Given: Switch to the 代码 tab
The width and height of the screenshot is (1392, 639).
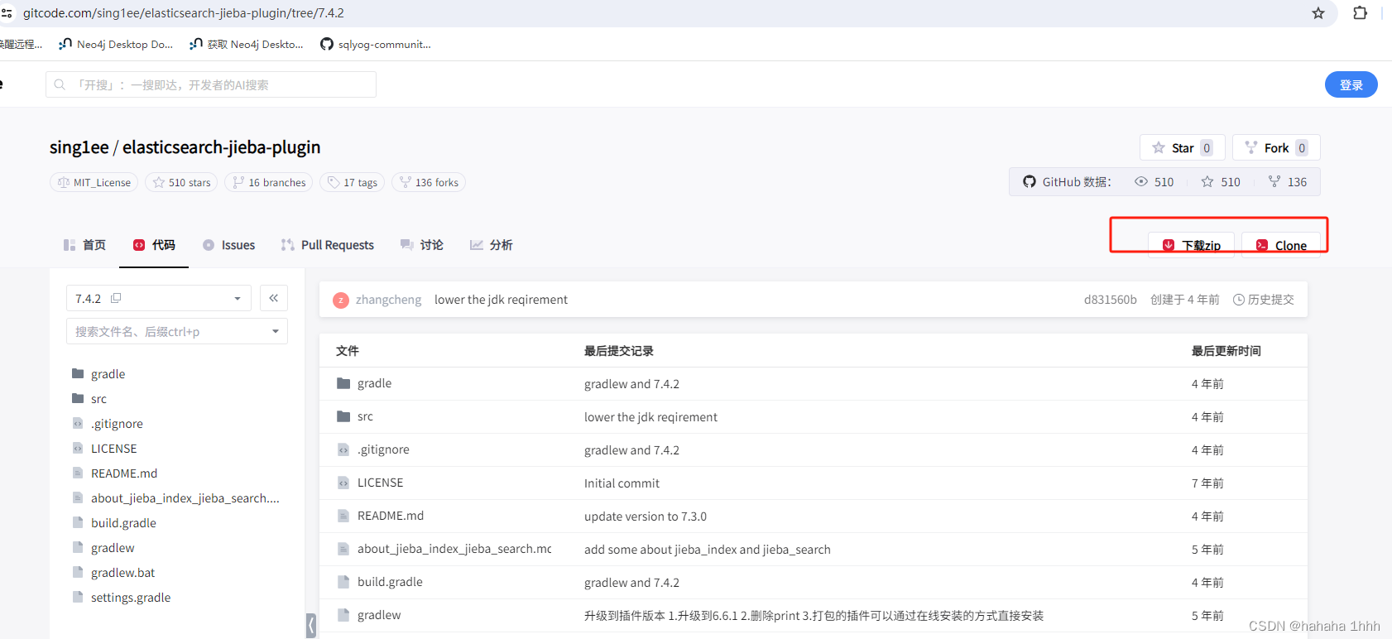Looking at the screenshot, I should pos(154,245).
